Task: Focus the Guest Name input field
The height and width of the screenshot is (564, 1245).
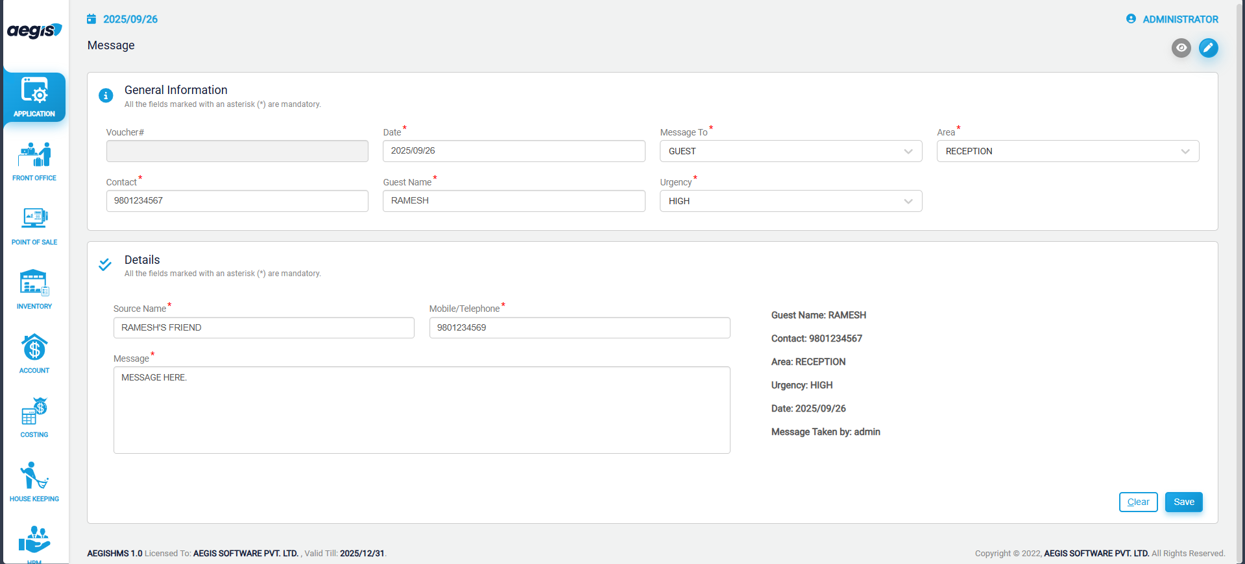Action: point(513,201)
